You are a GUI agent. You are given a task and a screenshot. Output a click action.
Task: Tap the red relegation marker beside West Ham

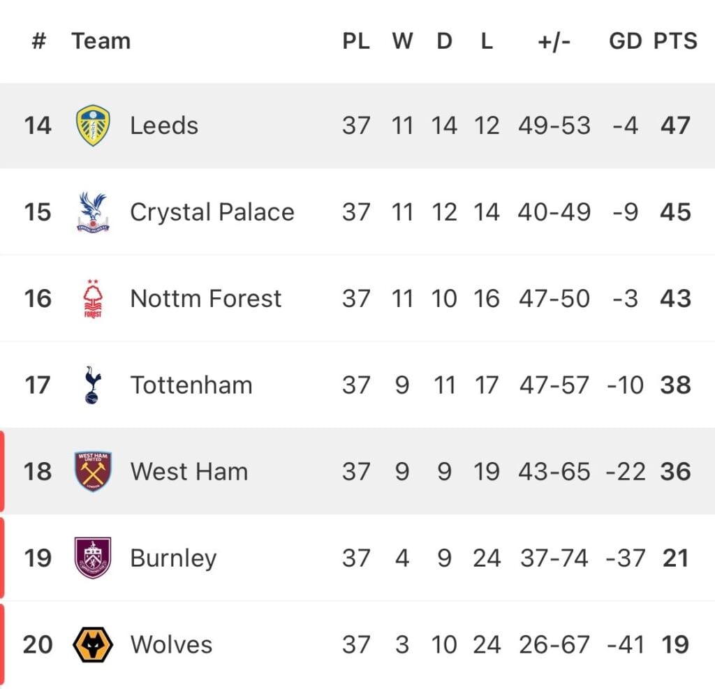[2, 471]
